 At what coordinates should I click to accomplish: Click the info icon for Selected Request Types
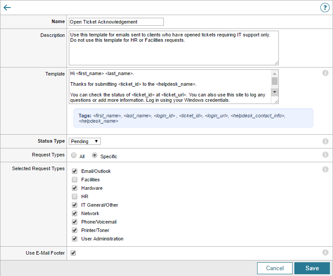point(325,169)
